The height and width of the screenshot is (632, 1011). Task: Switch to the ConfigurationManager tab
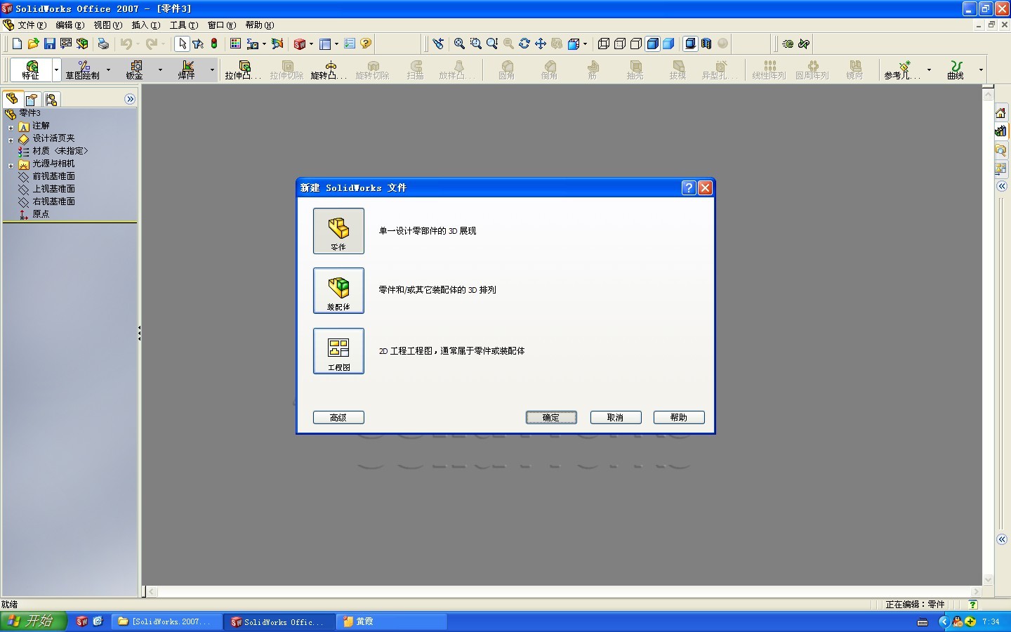[x=51, y=99]
